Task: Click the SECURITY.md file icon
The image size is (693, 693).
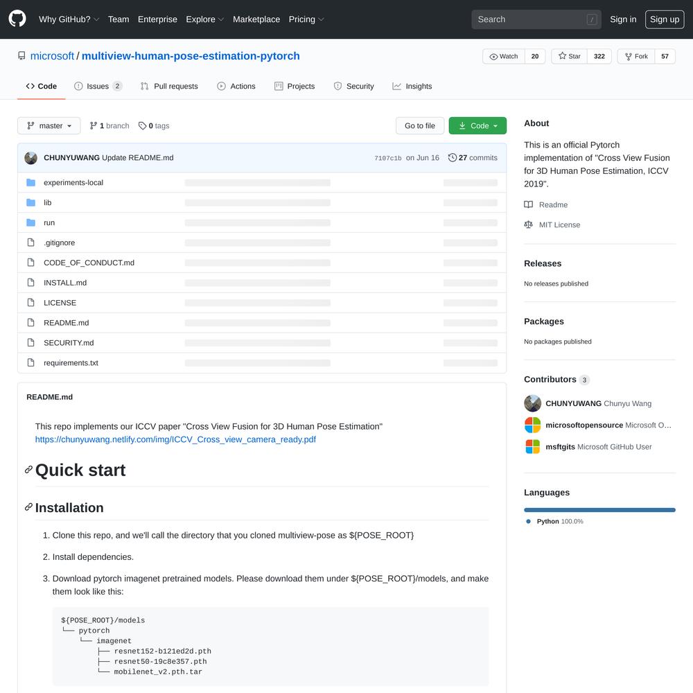Action: [x=31, y=342]
